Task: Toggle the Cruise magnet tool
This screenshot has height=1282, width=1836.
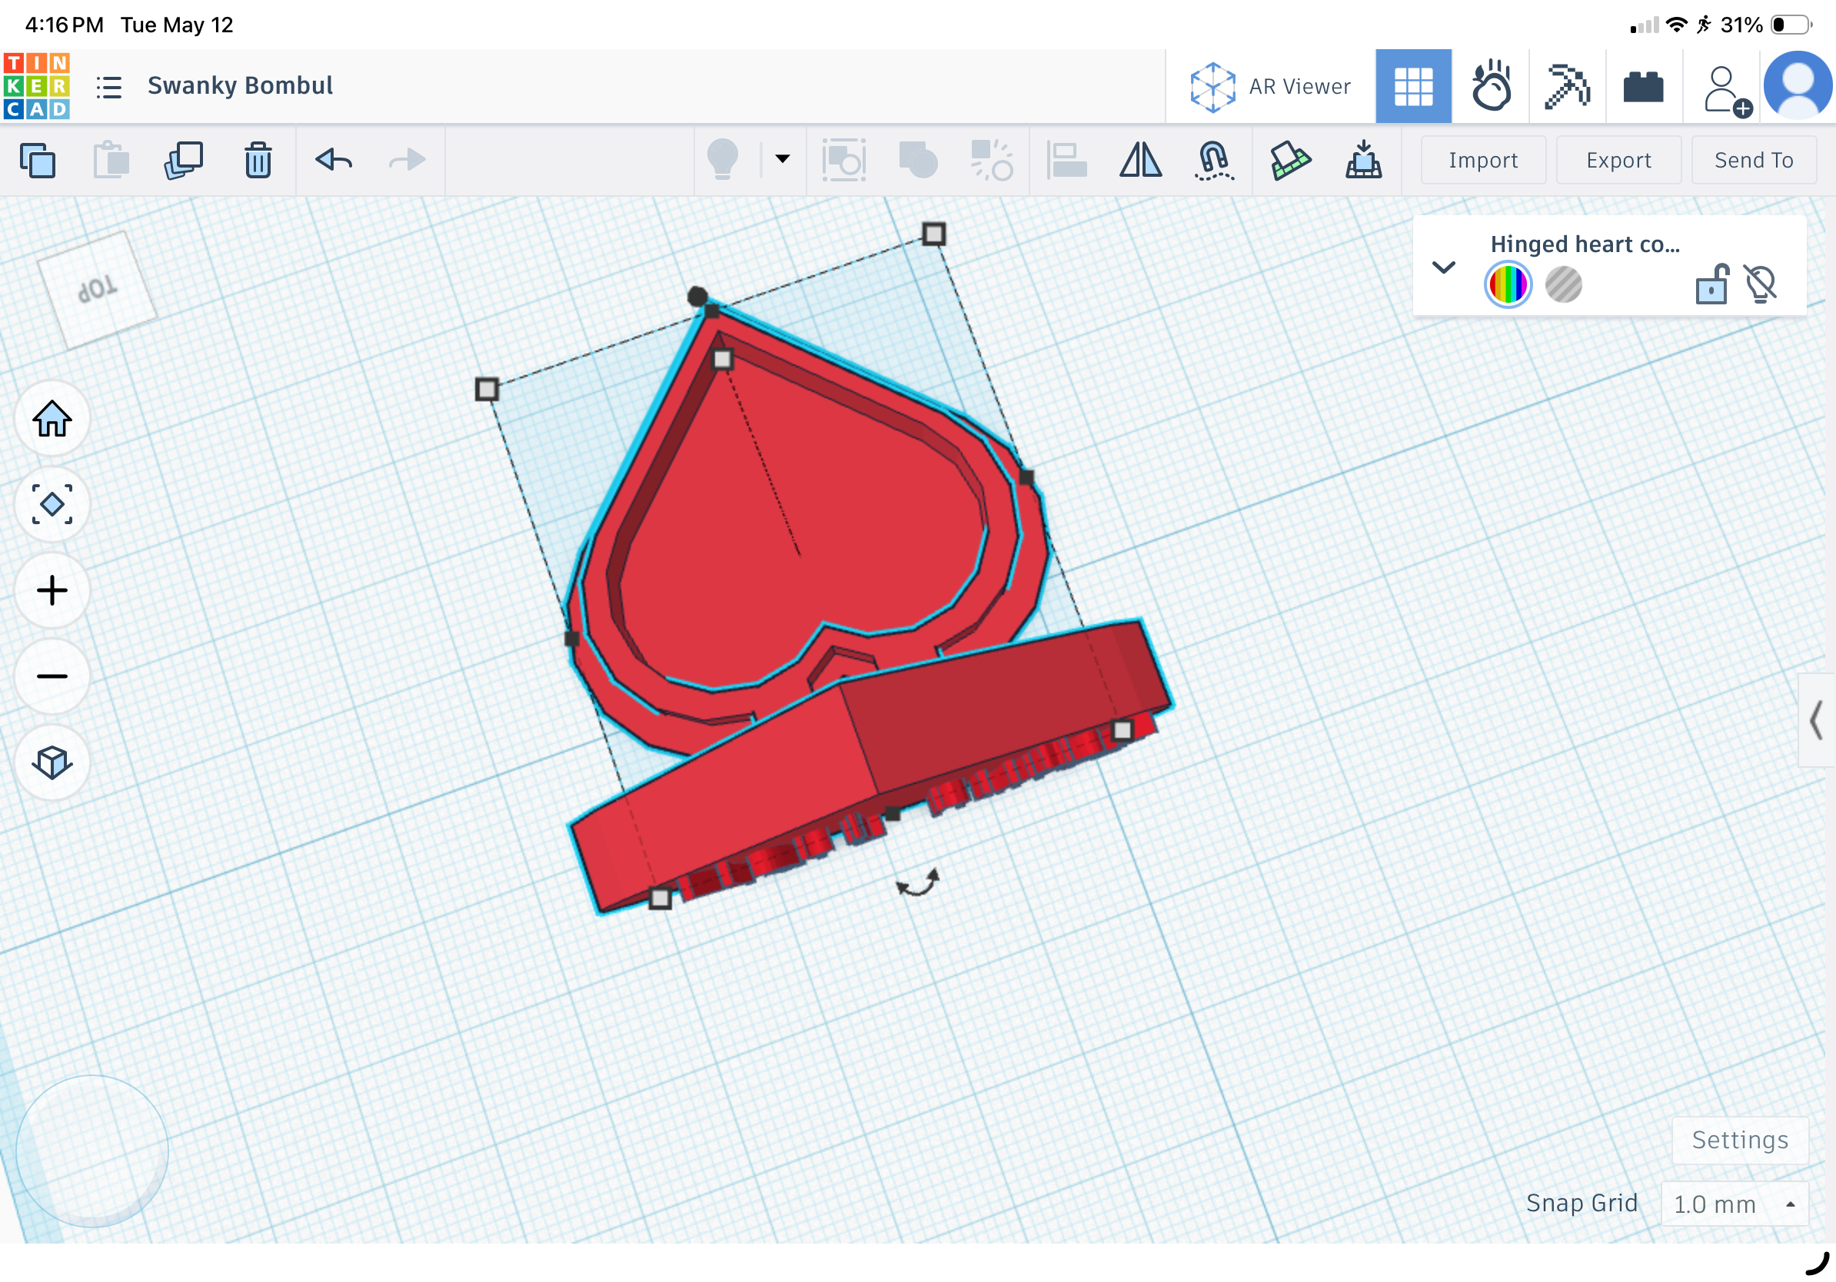Action: point(1214,160)
